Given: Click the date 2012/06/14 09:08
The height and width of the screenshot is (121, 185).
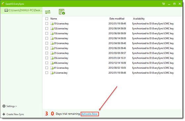Looking at the screenshot, I should click(117, 38).
